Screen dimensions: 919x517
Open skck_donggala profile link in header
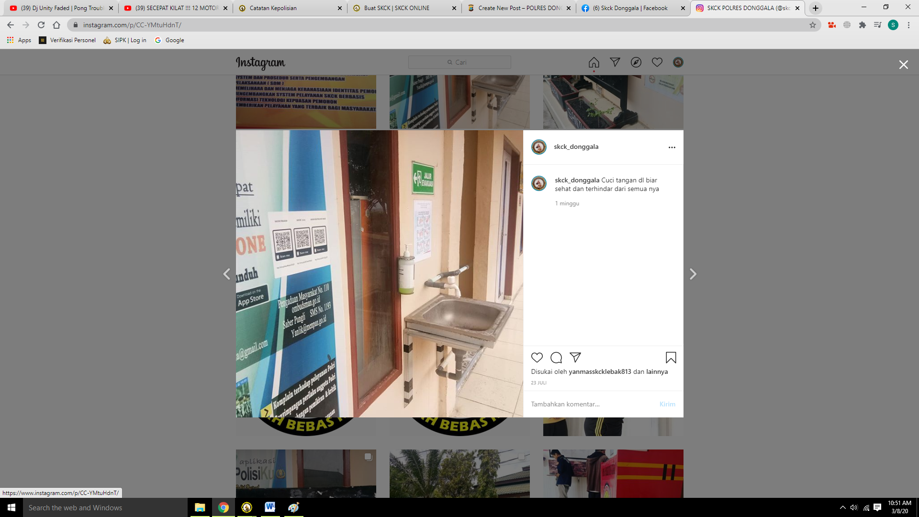point(576,147)
